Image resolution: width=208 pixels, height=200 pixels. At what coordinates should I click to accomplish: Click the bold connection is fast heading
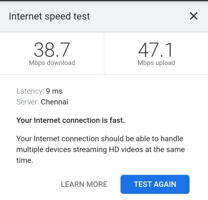tap(71, 120)
